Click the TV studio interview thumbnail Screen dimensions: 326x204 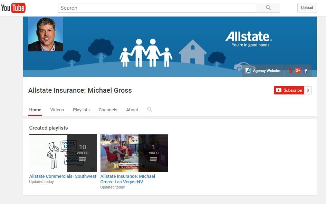click(x=134, y=153)
